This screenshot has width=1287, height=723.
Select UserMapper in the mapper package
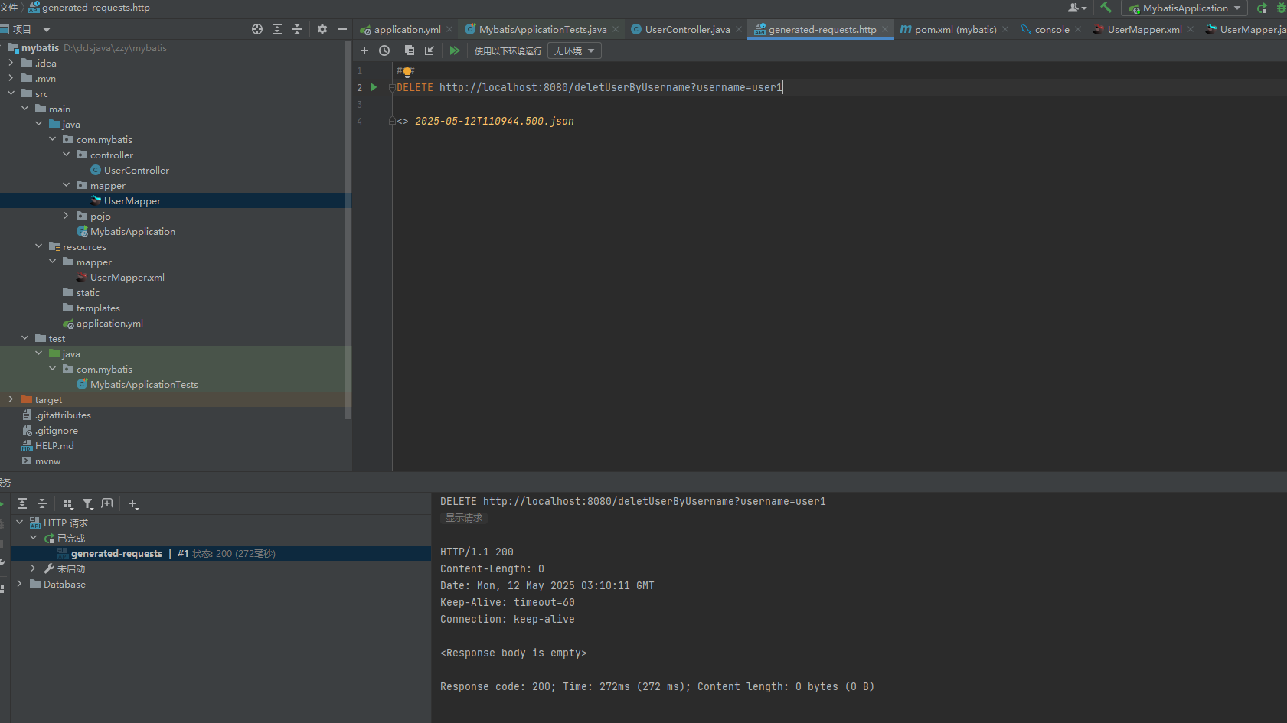(x=132, y=200)
